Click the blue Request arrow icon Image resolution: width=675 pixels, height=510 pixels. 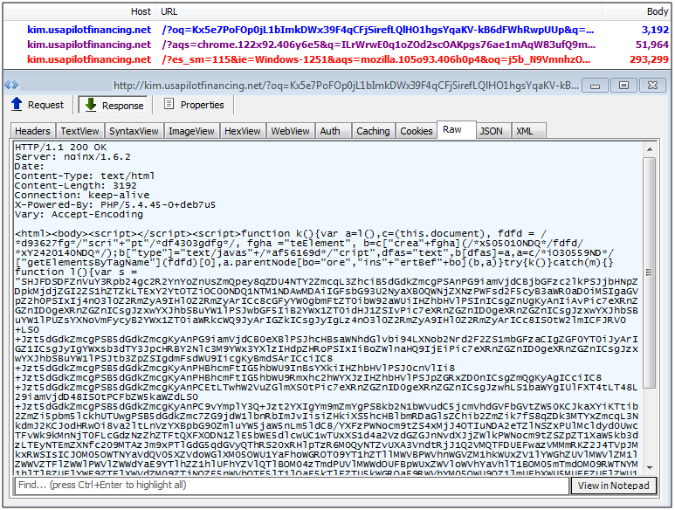[x=17, y=104]
